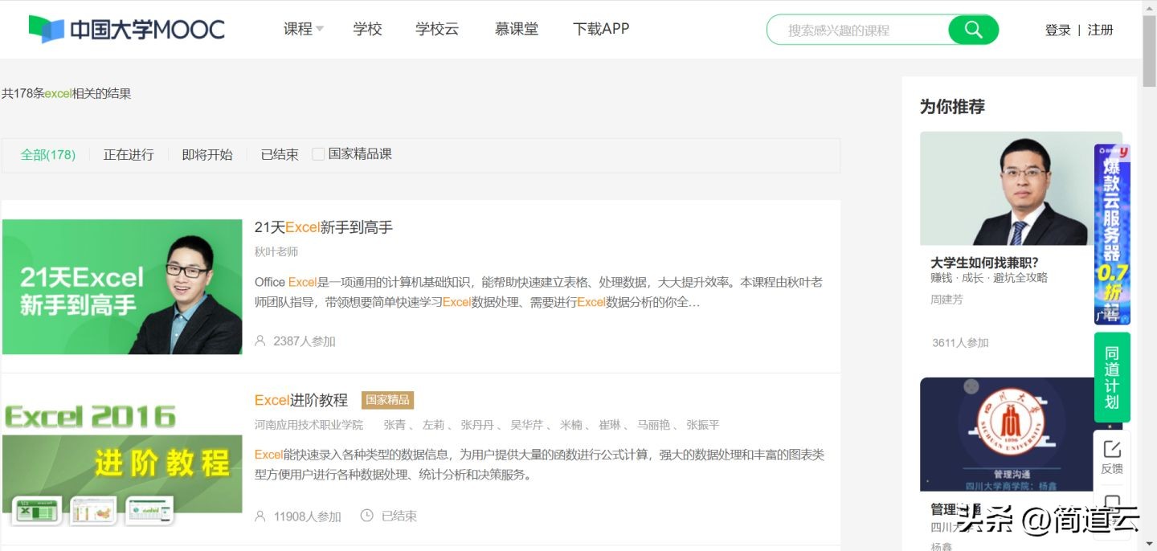
Task: Click teacher name 张振平
Action: [x=703, y=424]
